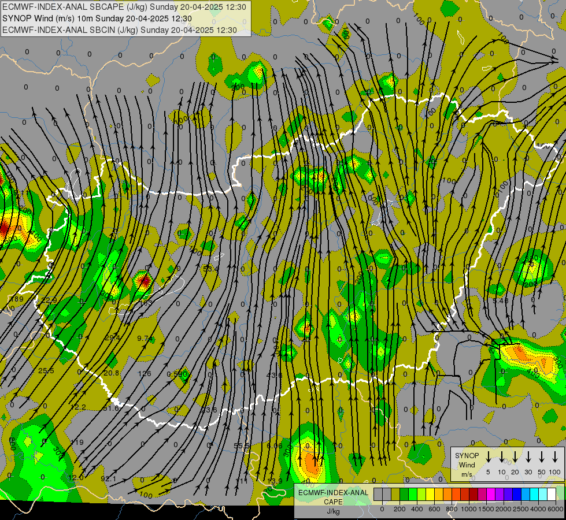Select the SBCIN title line
566x520 pixels.
(x=120, y=30)
